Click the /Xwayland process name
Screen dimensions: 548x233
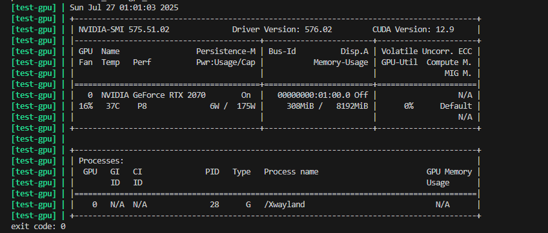(x=284, y=205)
